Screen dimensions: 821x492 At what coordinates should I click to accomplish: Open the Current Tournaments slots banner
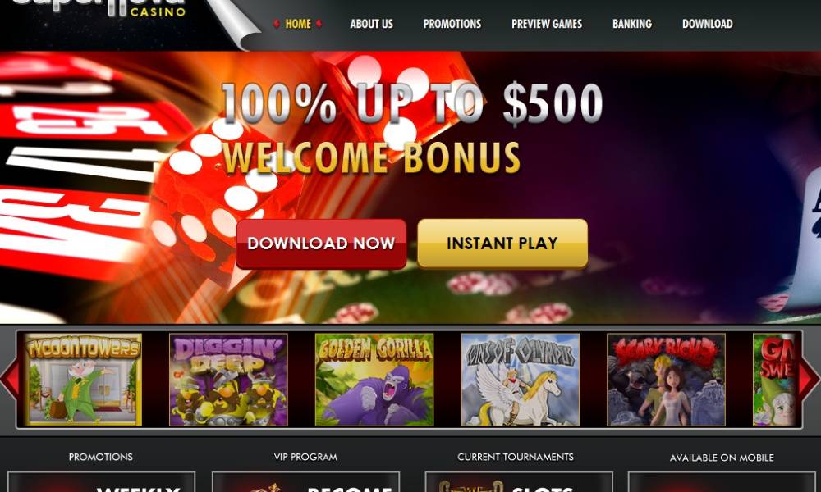[518, 481]
